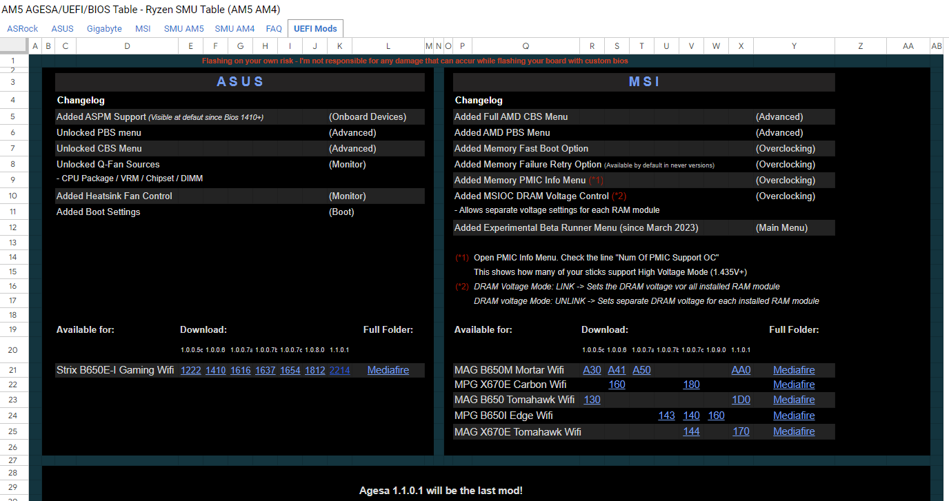Download BIOS version 1654
This screenshot has height=501, width=949.
[x=290, y=370]
